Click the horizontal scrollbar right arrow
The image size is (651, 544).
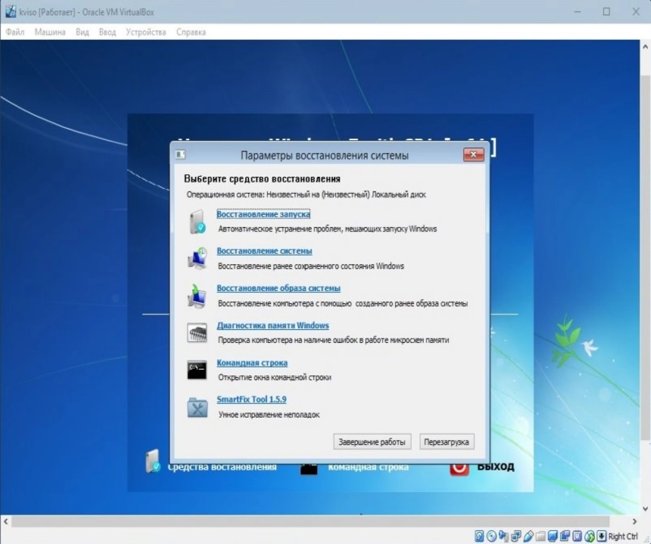click(634, 521)
